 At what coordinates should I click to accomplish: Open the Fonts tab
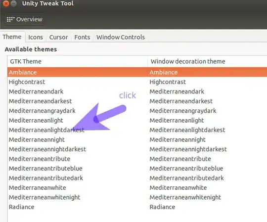[82, 37]
